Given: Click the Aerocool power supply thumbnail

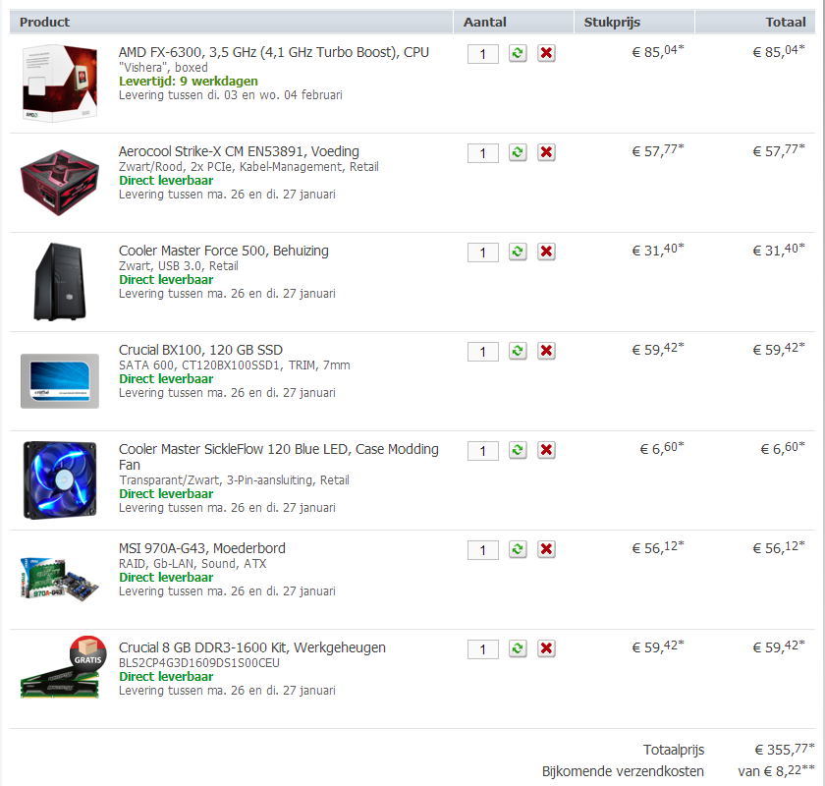Looking at the screenshot, I should pyautogui.click(x=60, y=182).
